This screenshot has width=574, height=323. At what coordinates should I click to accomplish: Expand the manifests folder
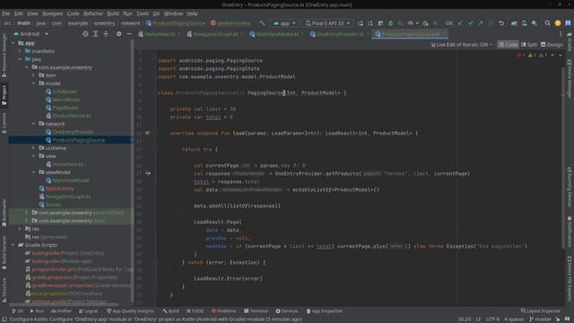pyautogui.click(x=20, y=51)
